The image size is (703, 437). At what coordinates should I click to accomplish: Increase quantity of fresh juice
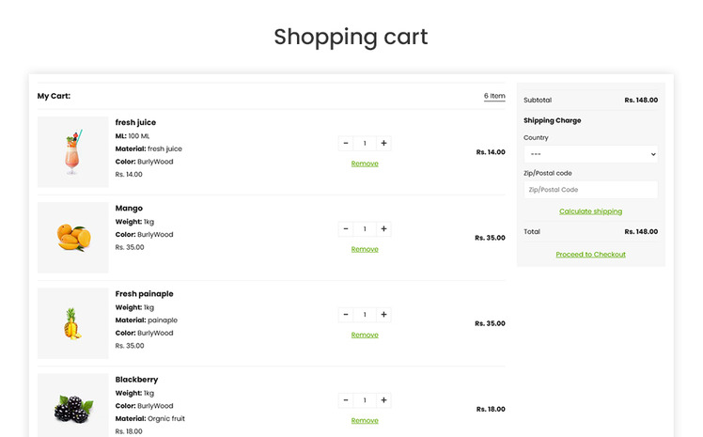point(383,144)
